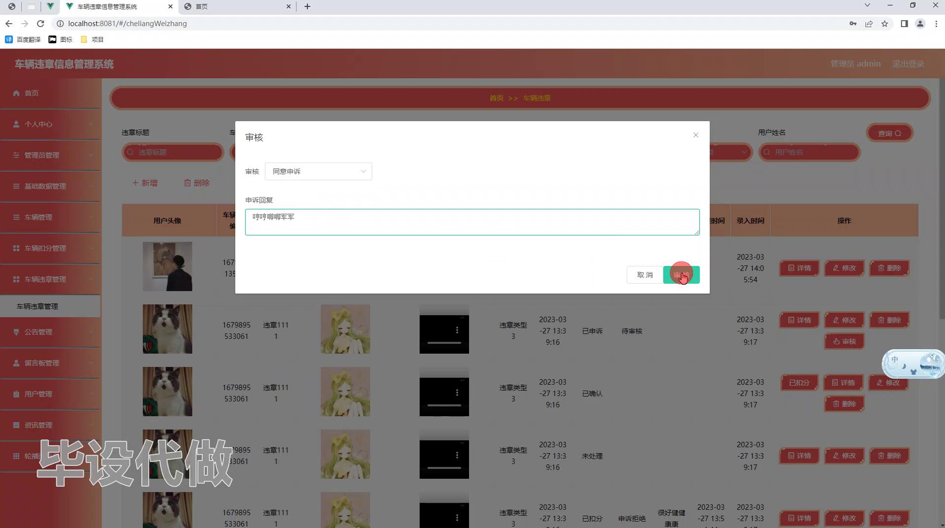The image size is (945, 528).
Task: Reload the page with the refresh icon
Action: [x=41, y=24]
